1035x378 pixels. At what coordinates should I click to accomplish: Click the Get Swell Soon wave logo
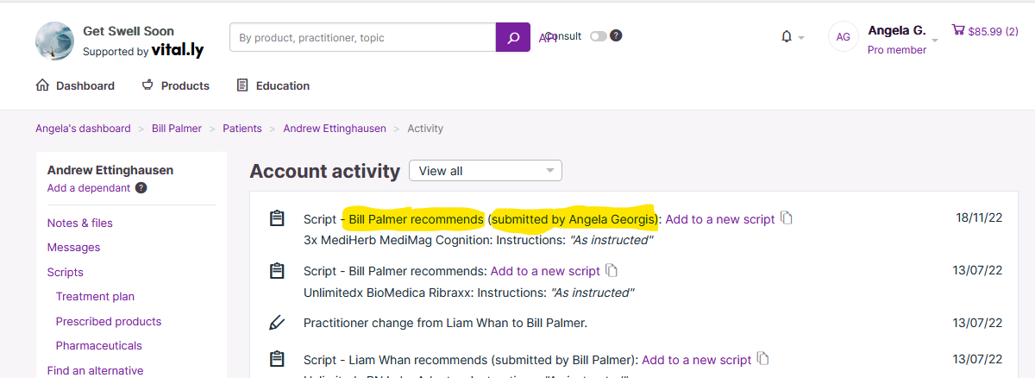click(54, 41)
